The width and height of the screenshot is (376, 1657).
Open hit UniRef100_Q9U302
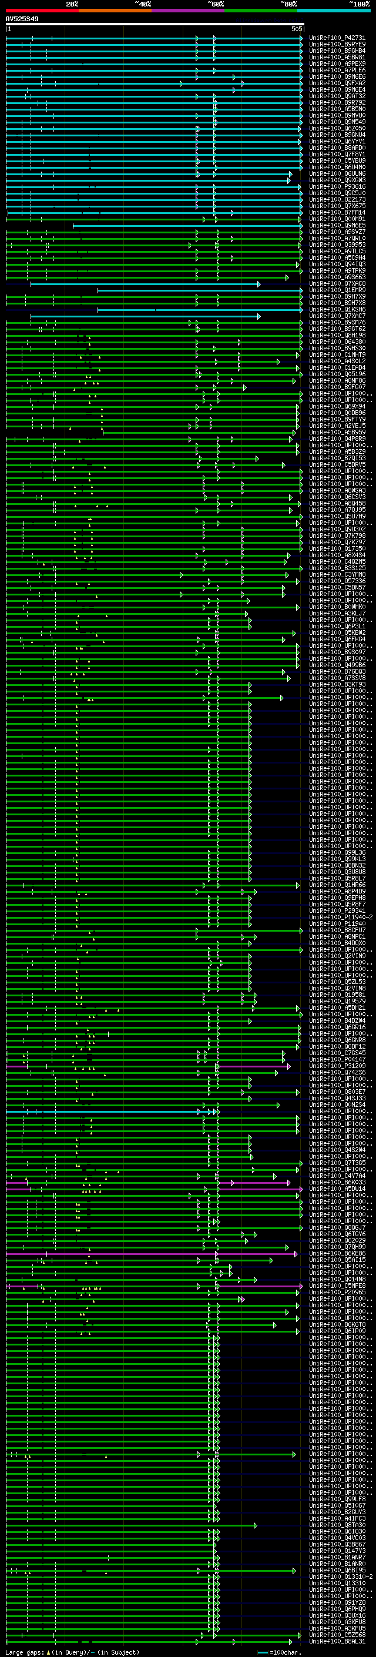click(x=337, y=530)
